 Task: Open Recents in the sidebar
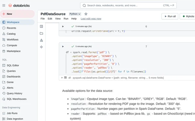pos(11,28)
